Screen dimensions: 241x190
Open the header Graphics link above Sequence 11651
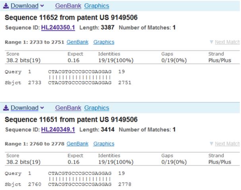[x=96, y=108]
